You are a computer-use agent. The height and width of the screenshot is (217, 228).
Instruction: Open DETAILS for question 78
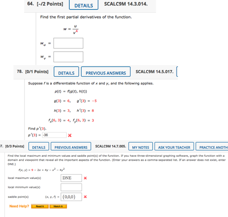point(66,72)
